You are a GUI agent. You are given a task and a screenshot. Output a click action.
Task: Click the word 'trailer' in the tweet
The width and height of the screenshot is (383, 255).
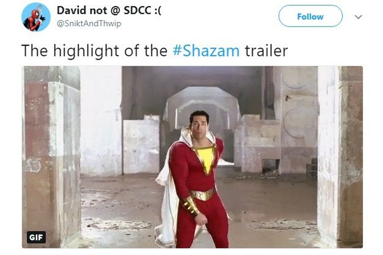click(266, 50)
